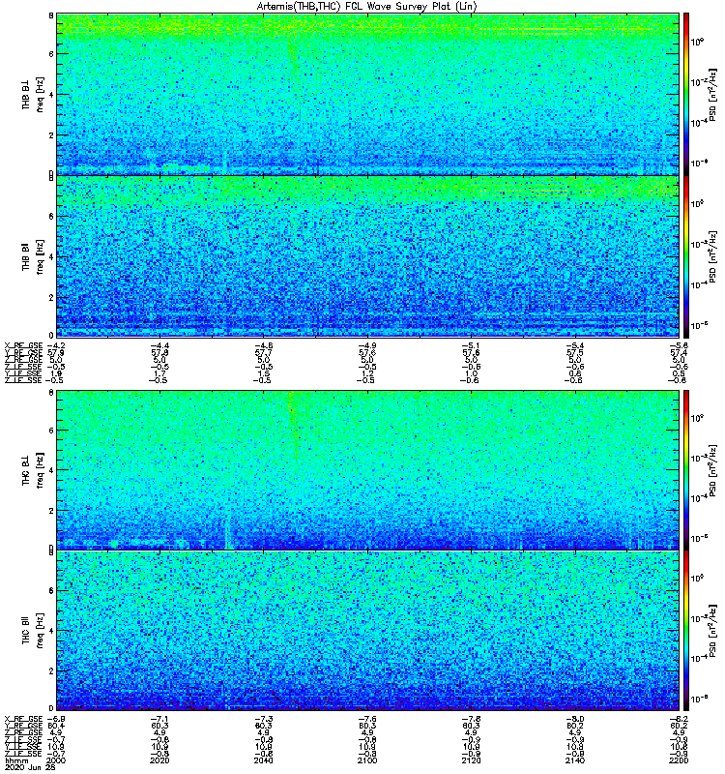Click the '2000' time tick label
Viewport: 725px width, 774px height.
(56, 760)
